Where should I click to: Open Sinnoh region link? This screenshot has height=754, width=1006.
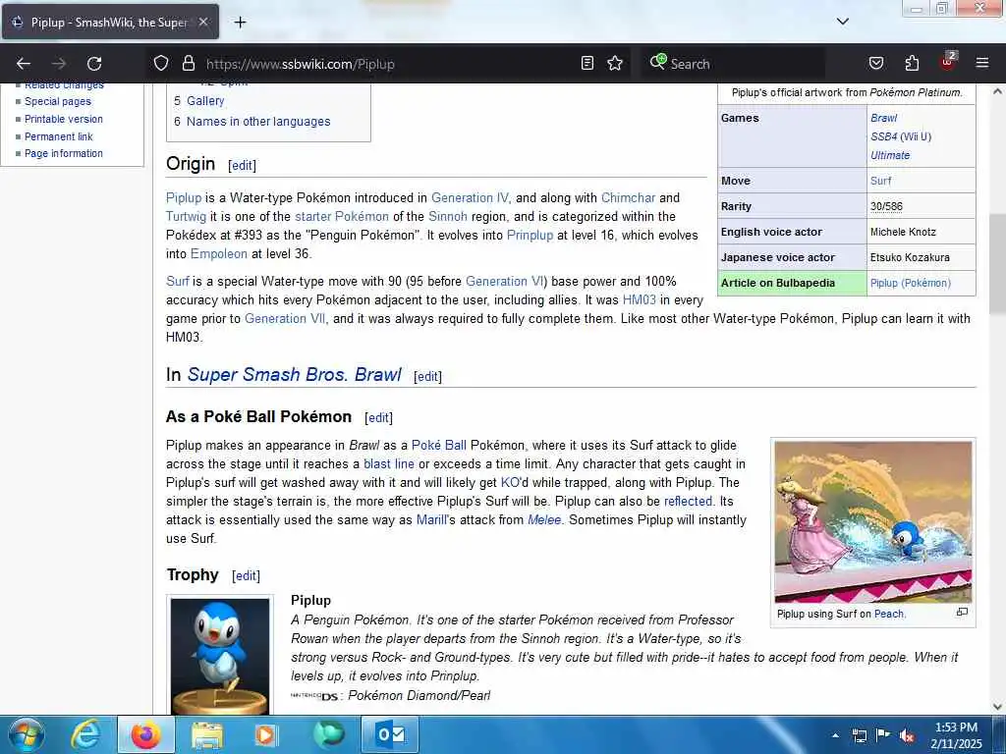coord(448,216)
